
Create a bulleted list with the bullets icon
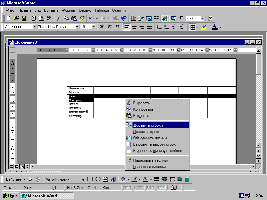[167, 27]
